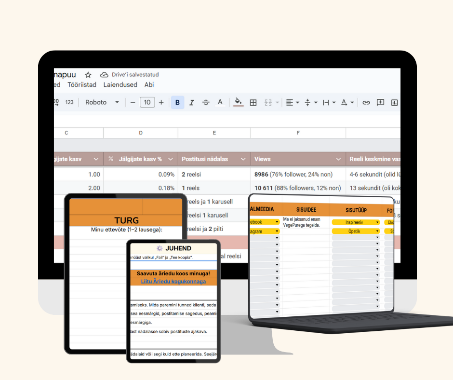The height and width of the screenshot is (380, 453).
Task: Open vertical align options
Action: [x=310, y=102]
